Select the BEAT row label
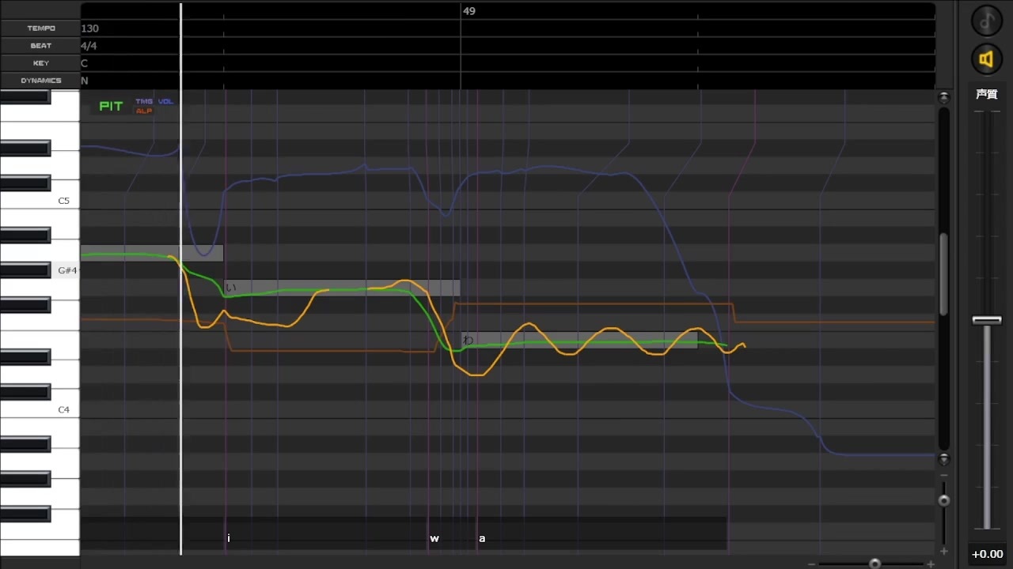The width and height of the screenshot is (1013, 569). pyautogui.click(x=40, y=46)
